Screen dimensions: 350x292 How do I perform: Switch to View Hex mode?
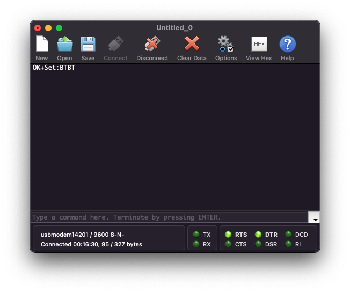259,44
